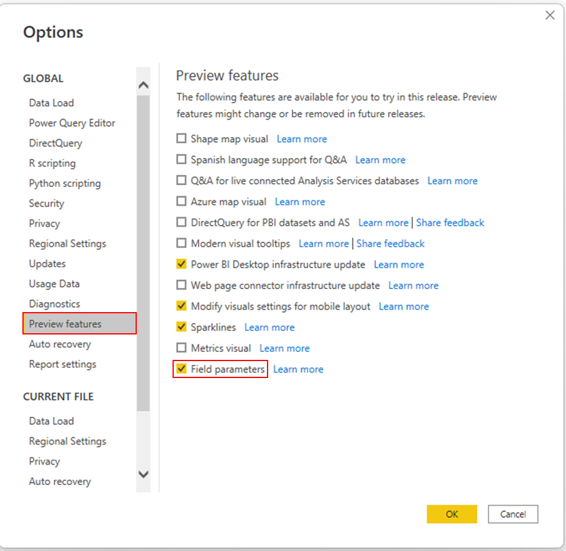This screenshot has width=566, height=551.
Task: Open global Regional Settings page
Action: click(x=67, y=244)
